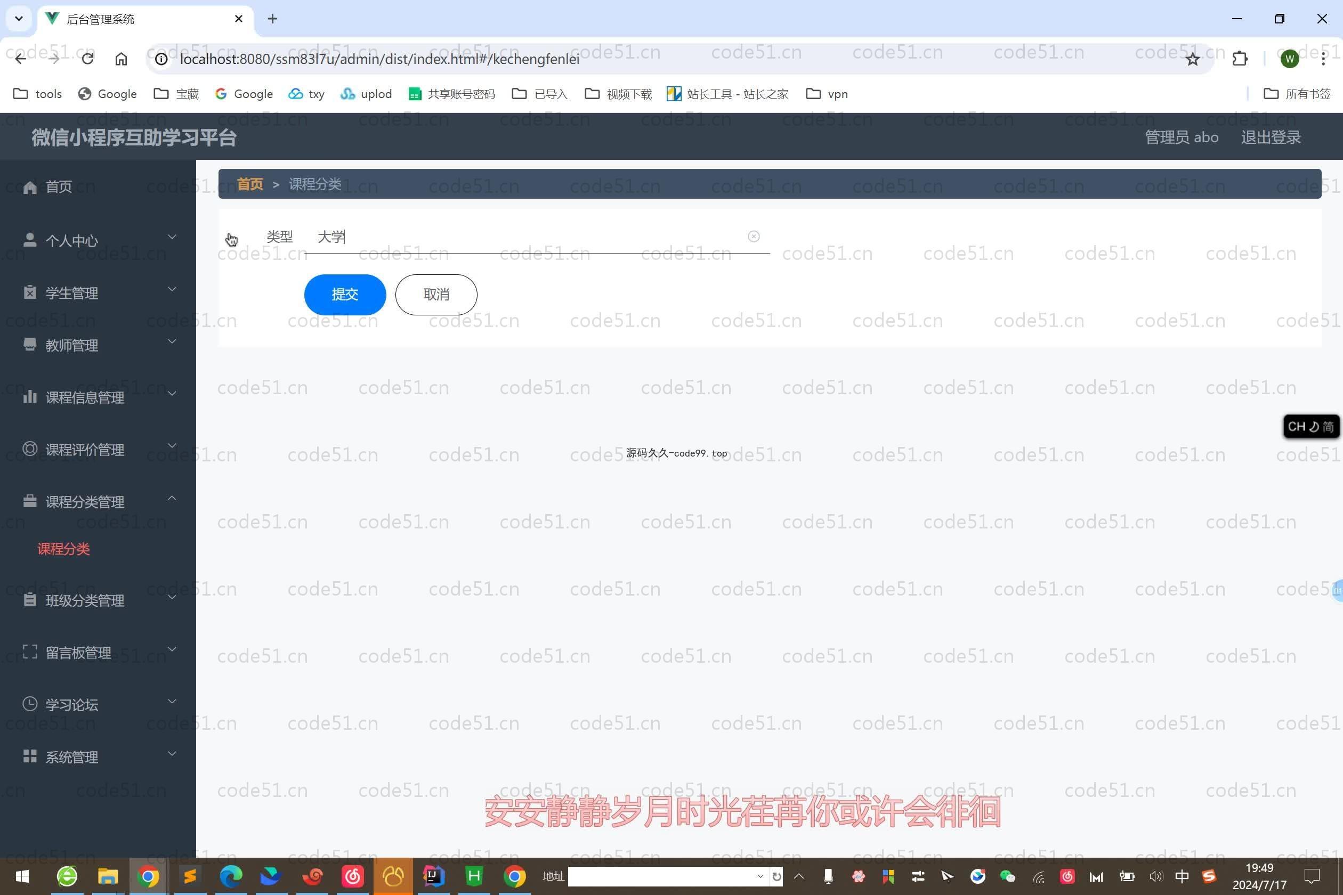This screenshot has height=895, width=1343.
Task: Open the IntelliJ IDEA taskbar icon
Action: click(x=433, y=877)
